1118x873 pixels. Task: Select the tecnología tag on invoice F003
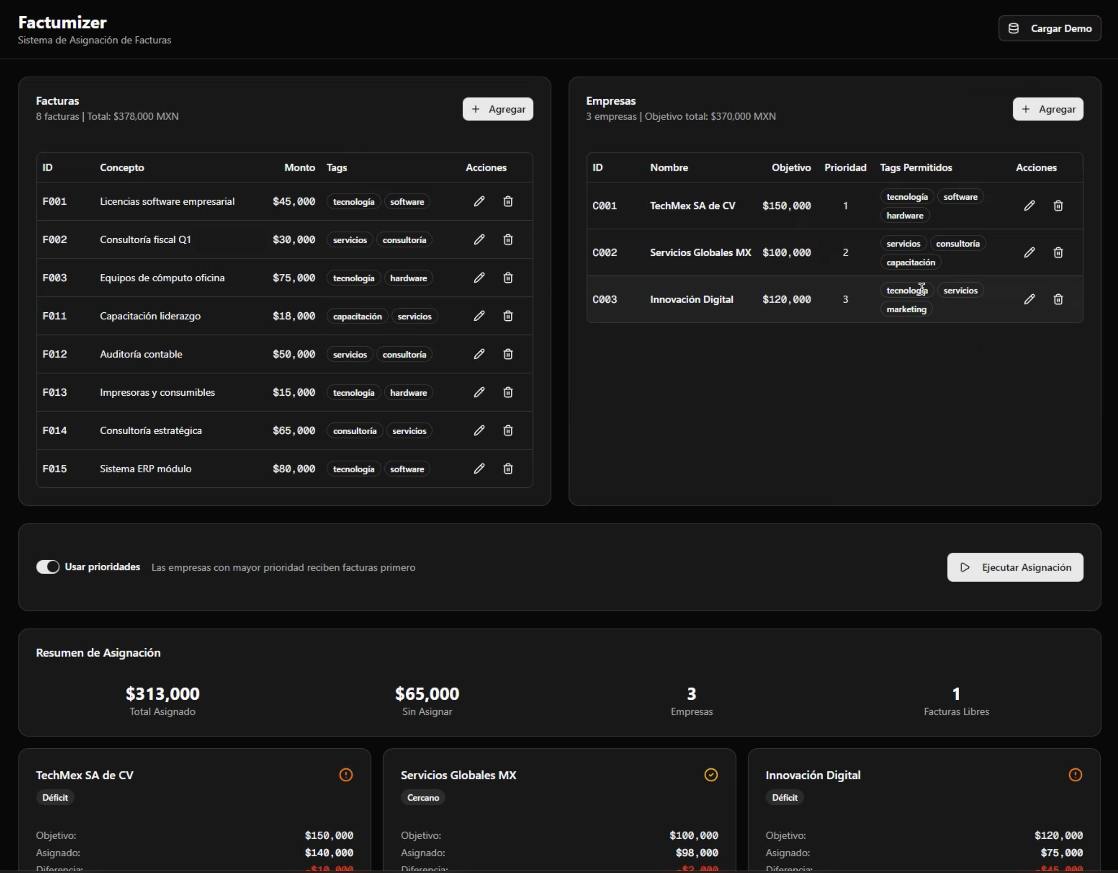(353, 278)
